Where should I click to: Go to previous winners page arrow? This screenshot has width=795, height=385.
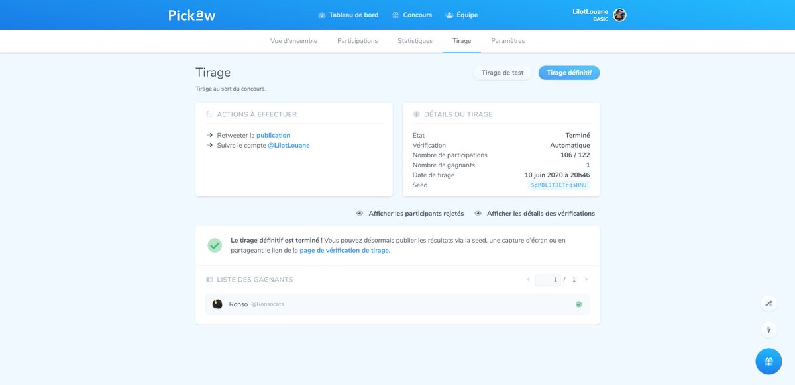(x=528, y=280)
